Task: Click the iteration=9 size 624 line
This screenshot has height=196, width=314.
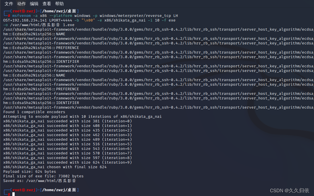Action: [x=68, y=162]
